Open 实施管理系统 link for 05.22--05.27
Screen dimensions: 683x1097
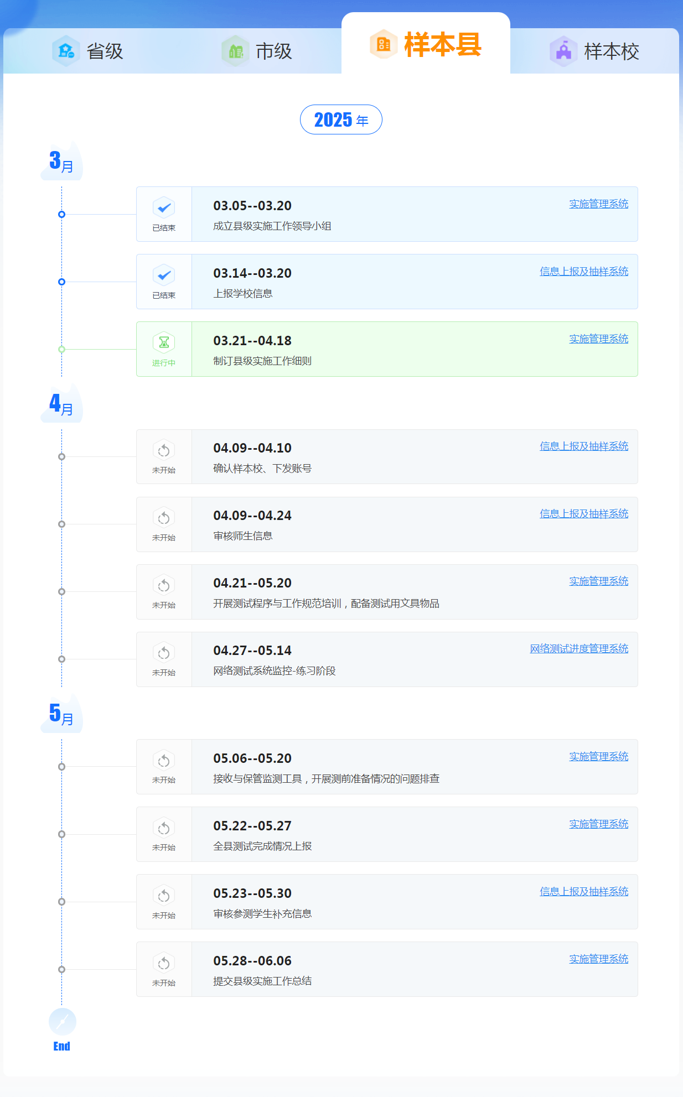(599, 824)
